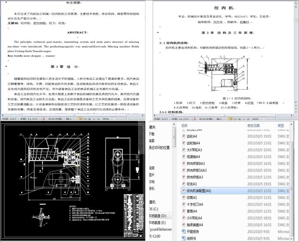Image resolution: width=299 pixels, height=242 pixels.
Task: Click DWG file icon for 齿轮轴A4
Action: point(184,143)
